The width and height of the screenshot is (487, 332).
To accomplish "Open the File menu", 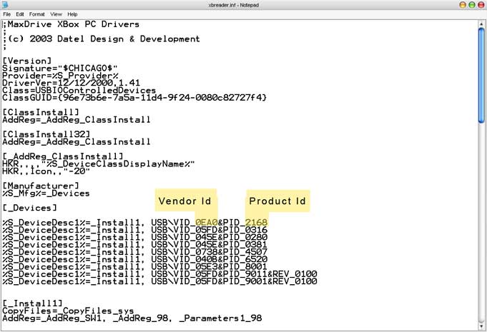I will (6, 14).
